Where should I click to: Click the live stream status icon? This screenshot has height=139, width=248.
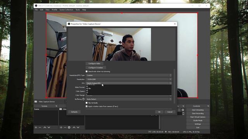(x=150, y=132)
